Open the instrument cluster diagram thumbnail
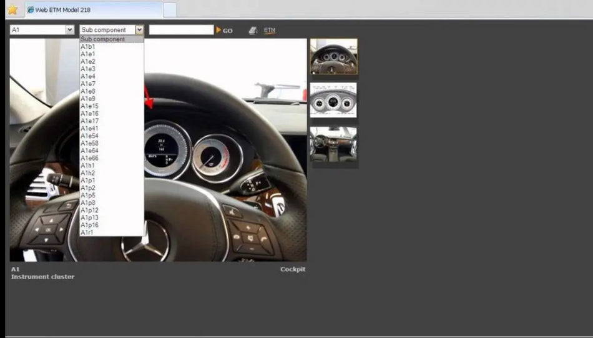Screen dimensions: 593x338 [333, 100]
